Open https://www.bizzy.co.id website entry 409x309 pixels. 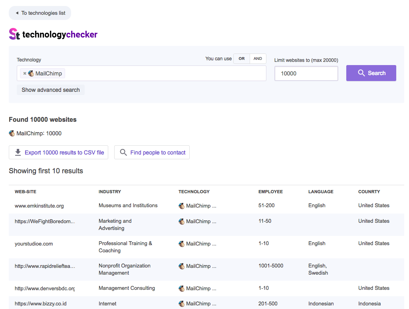pos(41,304)
